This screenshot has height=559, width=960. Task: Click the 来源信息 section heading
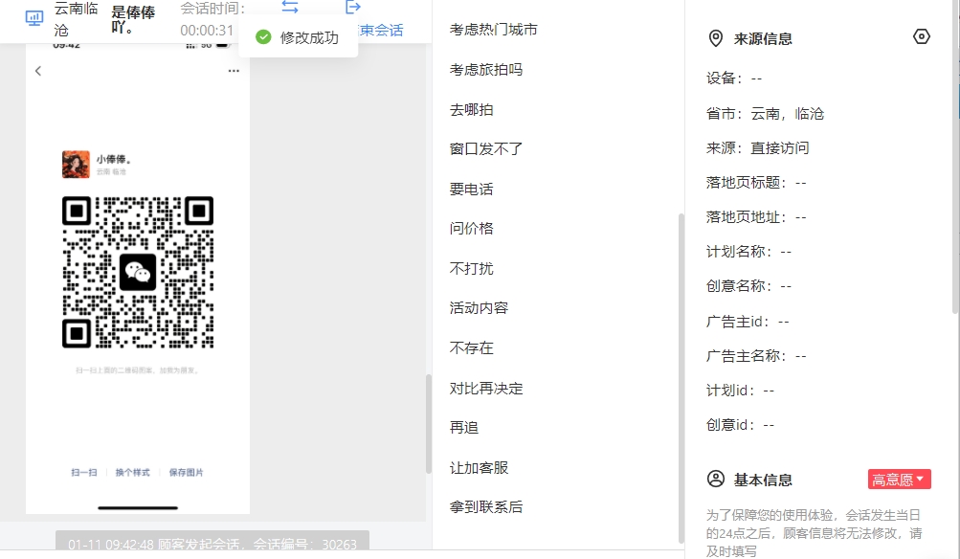[x=763, y=39]
